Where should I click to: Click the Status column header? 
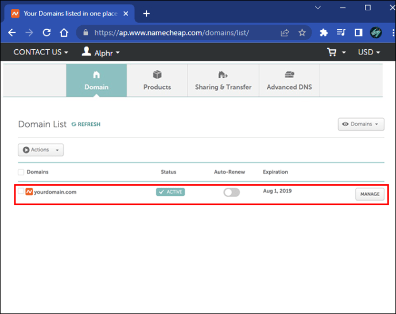coord(169,172)
